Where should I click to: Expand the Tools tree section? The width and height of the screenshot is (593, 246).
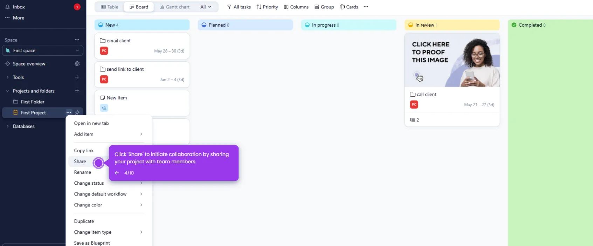pos(8,77)
